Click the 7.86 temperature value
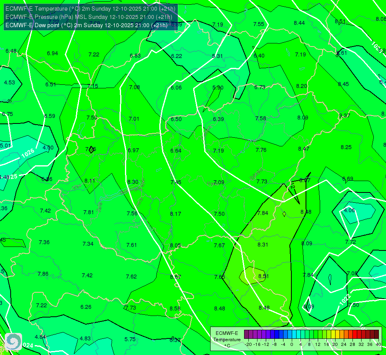The height and width of the screenshot is (355, 386). click(x=43, y=274)
